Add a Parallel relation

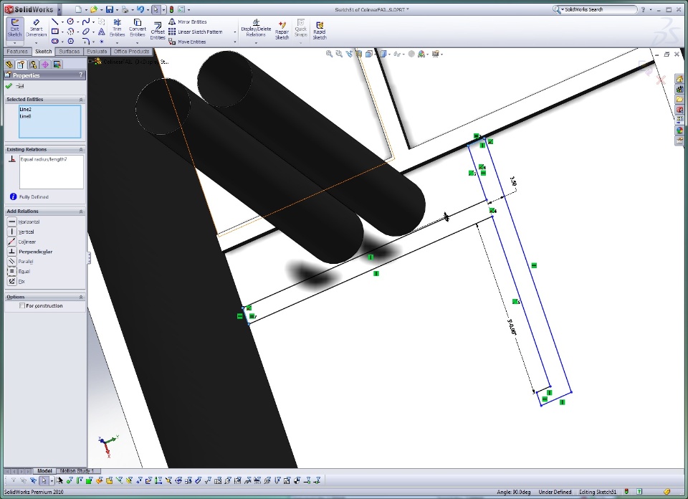(x=21, y=262)
